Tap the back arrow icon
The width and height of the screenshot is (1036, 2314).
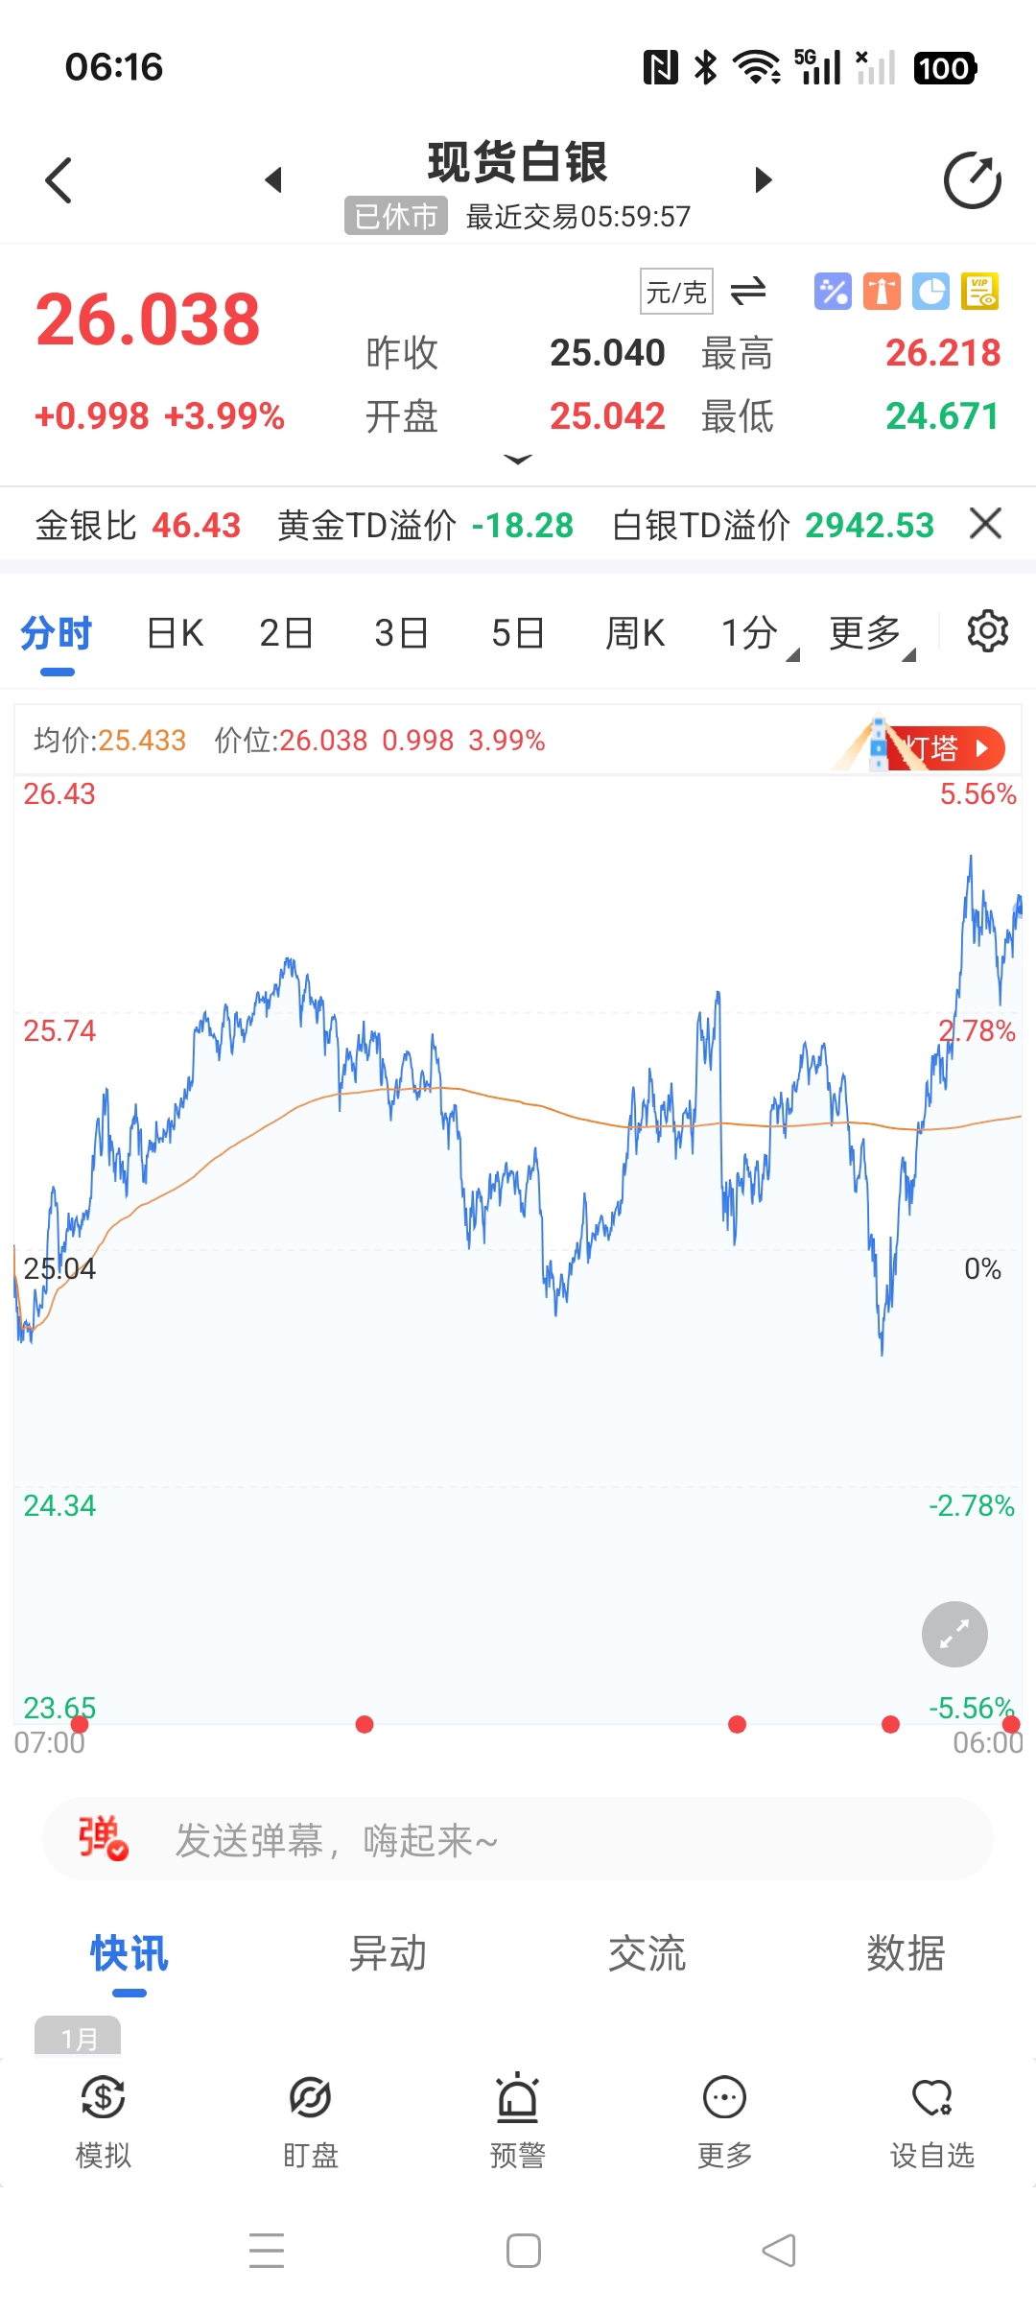point(59,180)
